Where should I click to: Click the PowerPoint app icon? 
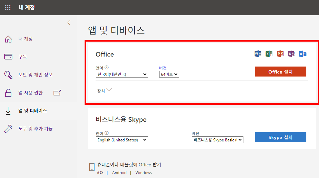[x=280, y=54]
